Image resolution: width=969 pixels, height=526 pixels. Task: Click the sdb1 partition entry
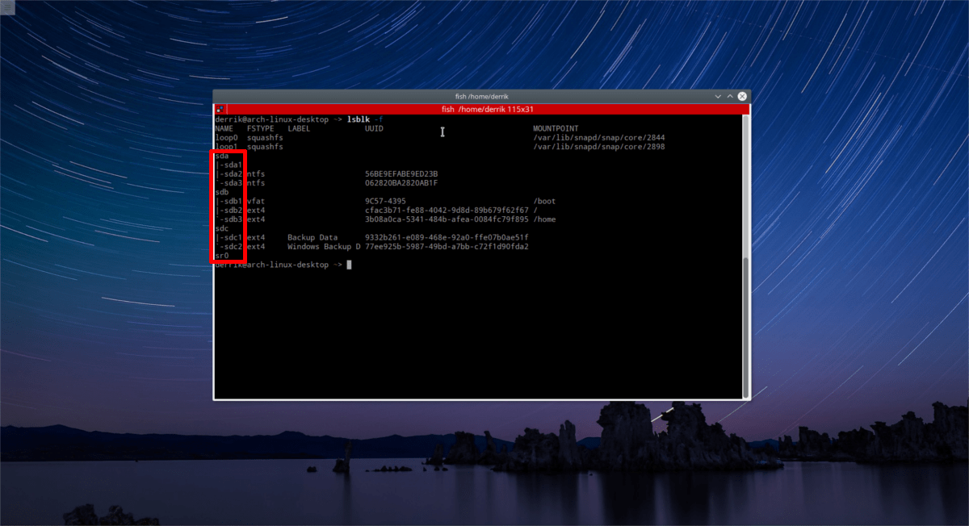point(231,201)
